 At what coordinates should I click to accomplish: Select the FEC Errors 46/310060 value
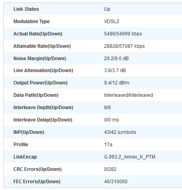click(116, 182)
